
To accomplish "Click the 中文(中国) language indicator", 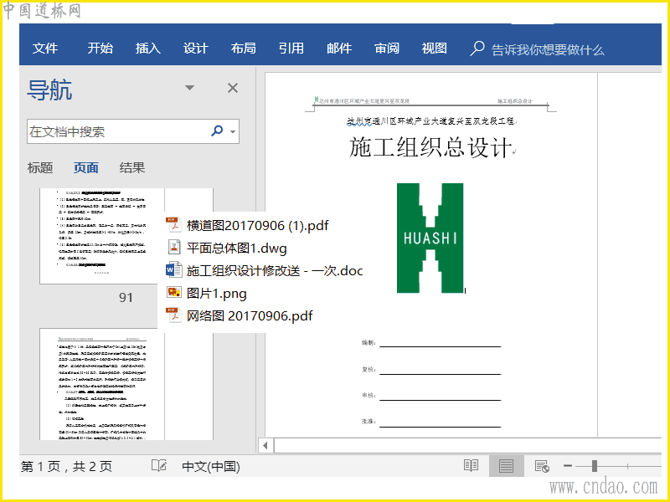I will pos(211,466).
